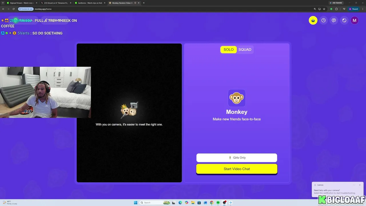366x206 pixels.
Task: Click Ask Gemini button
Action: 336,3
